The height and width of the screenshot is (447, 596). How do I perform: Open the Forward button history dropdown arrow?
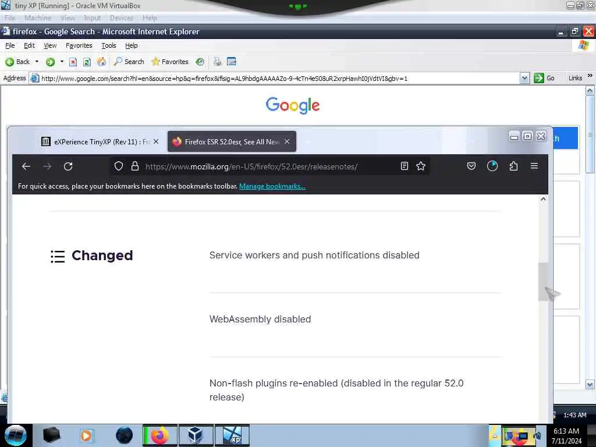coord(62,62)
